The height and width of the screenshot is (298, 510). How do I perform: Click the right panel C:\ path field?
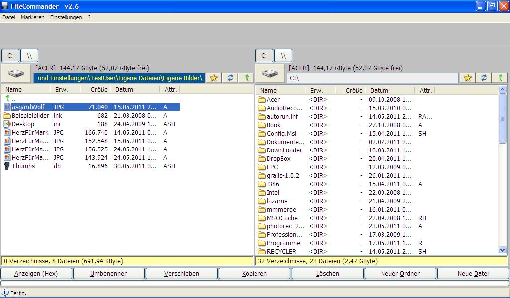click(x=372, y=78)
